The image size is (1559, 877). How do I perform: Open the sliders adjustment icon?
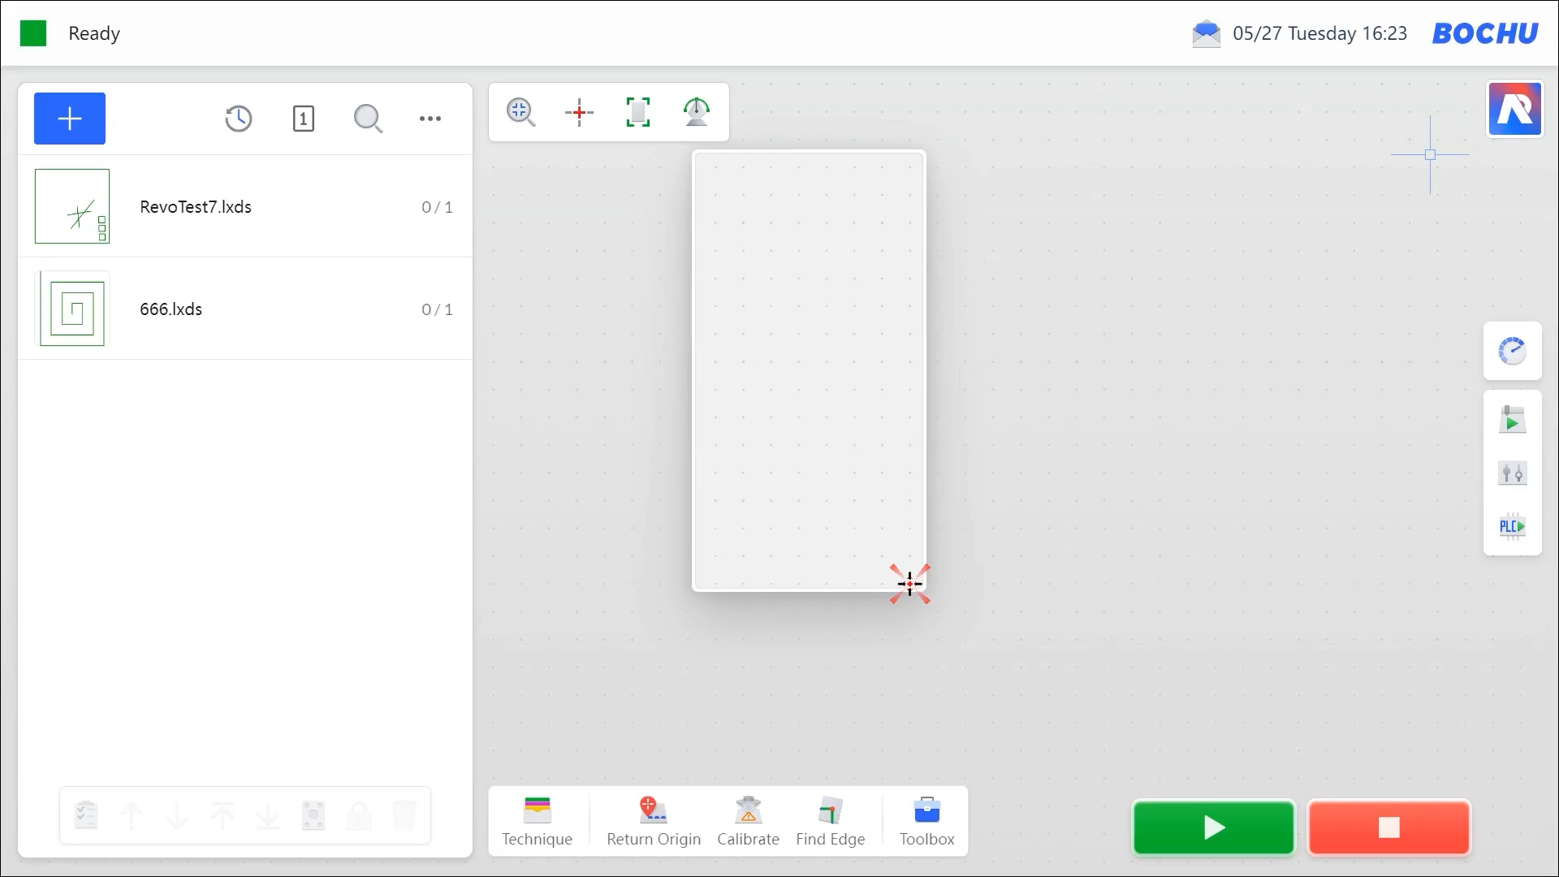[x=1512, y=473]
